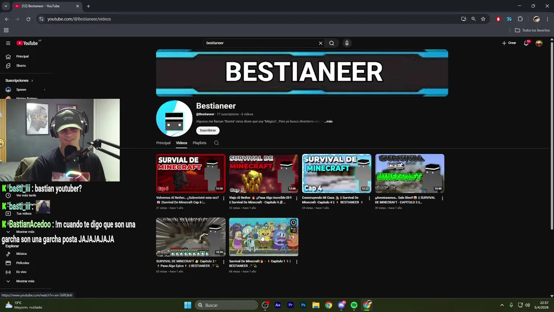This screenshot has height=312, width=554.
Task: Clear the search box with the X
Action: [321, 43]
